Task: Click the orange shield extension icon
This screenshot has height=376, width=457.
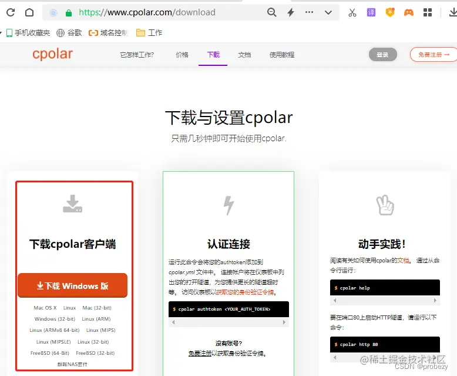Action: pyautogui.click(x=389, y=12)
